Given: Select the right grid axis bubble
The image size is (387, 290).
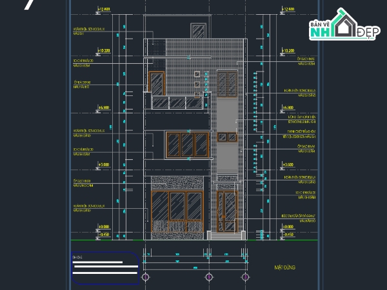Looking at the screenshot, I should pos(245,277).
